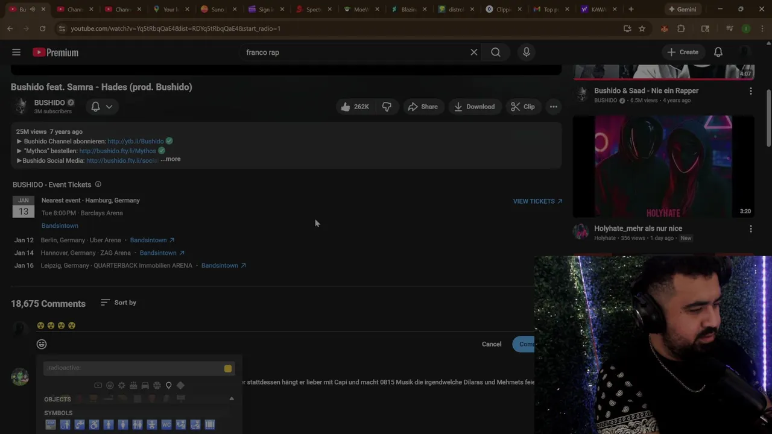Clear the 'franco rap' search text
This screenshot has width=772, height=434.
click(x=474, y=52)
